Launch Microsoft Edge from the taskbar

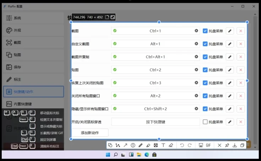coord(147,155)
